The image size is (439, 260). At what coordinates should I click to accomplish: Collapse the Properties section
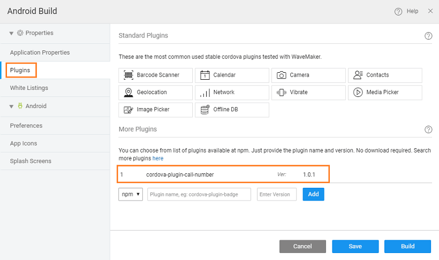12,33
